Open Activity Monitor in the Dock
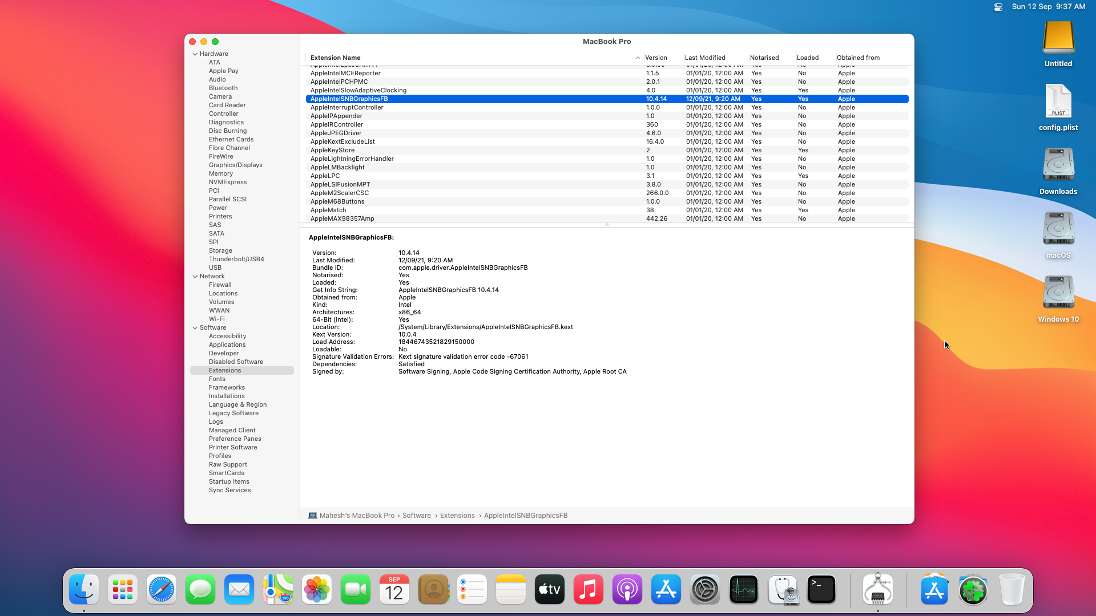 tap(744, 589)
